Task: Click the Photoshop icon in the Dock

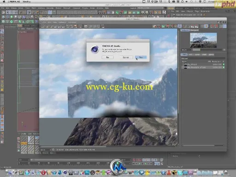Action: click(x=87, y=173)
